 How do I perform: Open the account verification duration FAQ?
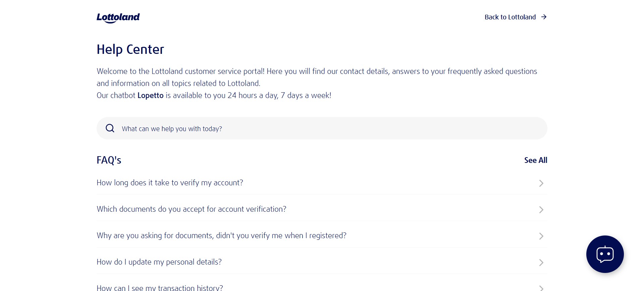click(169, 183)
